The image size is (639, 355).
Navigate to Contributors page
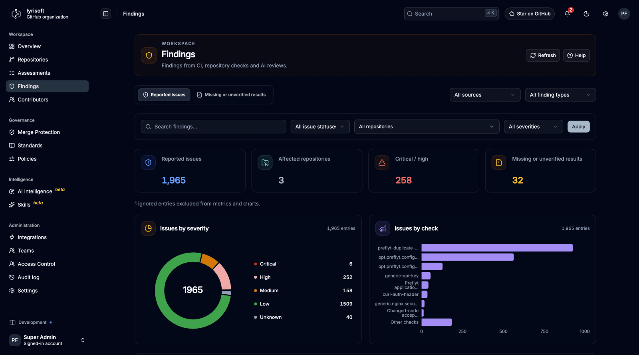coord(47,100)
